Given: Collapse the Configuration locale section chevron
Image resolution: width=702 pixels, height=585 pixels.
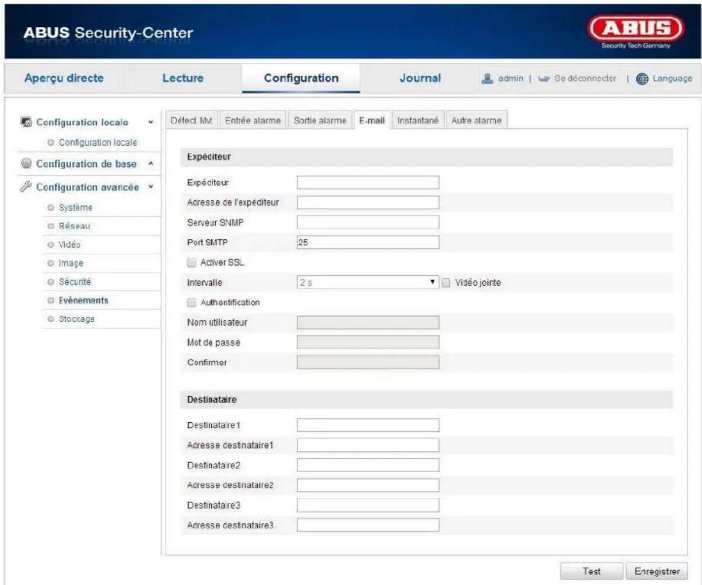Looking at the screenshot, I should pos(151,122).
